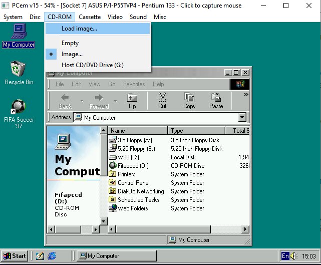
Task: Select the Scheduled Tasks folder icon
Action: [113, 199]
